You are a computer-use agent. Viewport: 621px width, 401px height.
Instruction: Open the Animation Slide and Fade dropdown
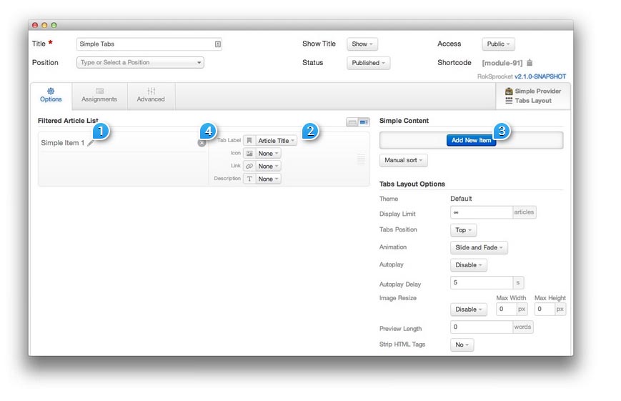click(x=479, y=247)
